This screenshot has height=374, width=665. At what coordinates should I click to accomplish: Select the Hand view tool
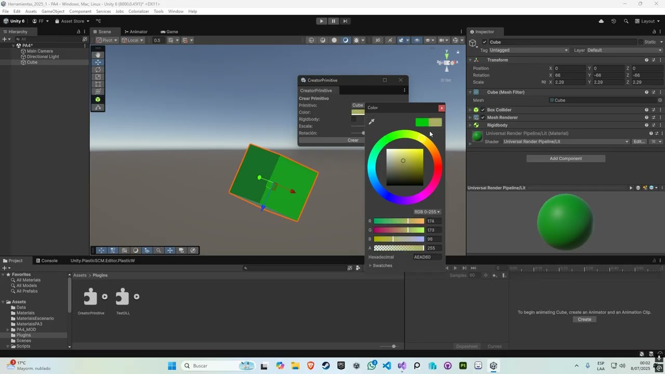pyautogui.click(x=98, y=55)
